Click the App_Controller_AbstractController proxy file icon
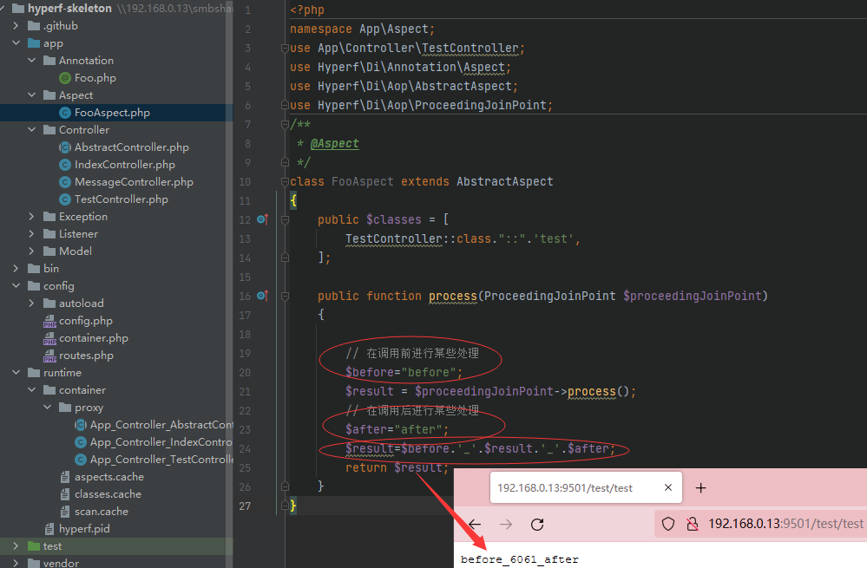 click(81, 425)
